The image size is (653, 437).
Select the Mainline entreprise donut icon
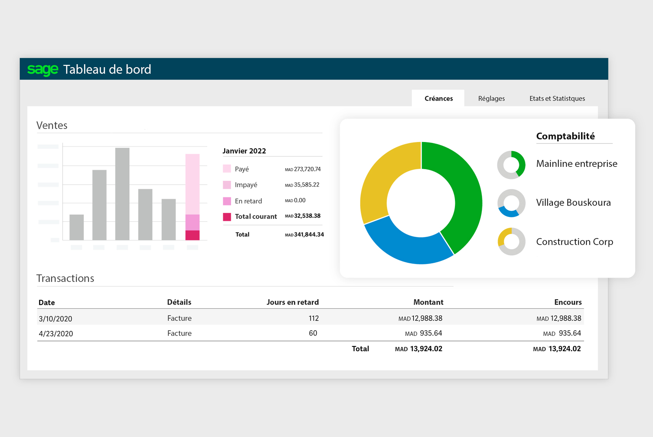512,165
